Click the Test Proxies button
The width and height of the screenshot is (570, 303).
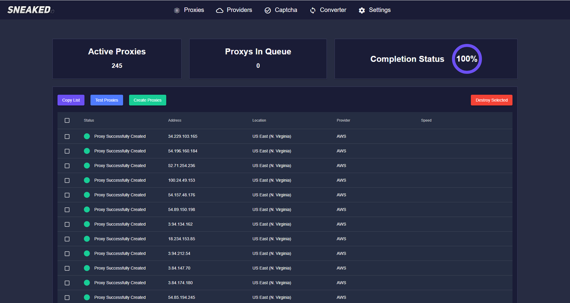pos(106,100)
